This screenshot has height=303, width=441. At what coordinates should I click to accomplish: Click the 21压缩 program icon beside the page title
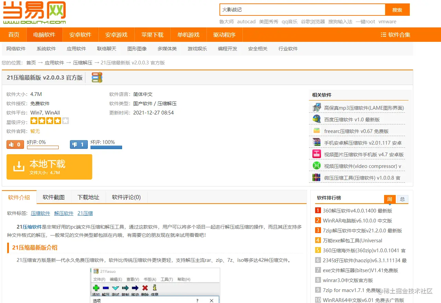(97, 77)
